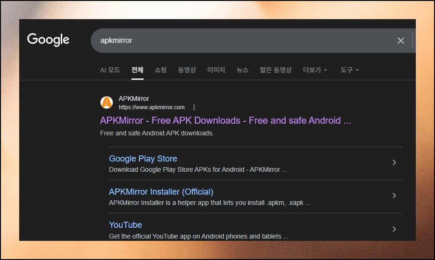Open APKMirror Installer (Official) sitelink
The width and height of the screenshot is (435, 260).
(x=161, y=192)
